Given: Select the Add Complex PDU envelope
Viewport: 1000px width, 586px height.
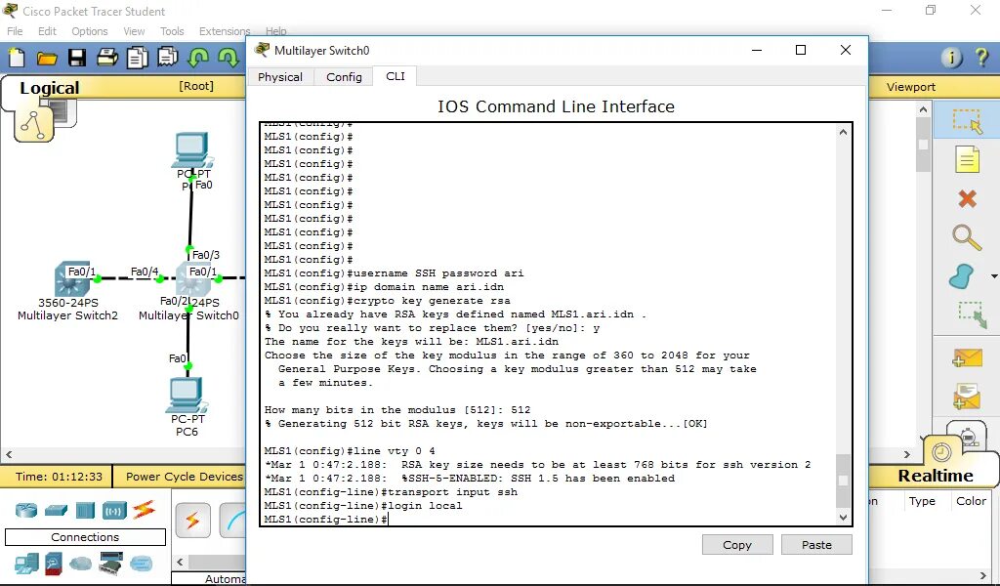Looking at the screenshot, I should (x=967, y=396).
